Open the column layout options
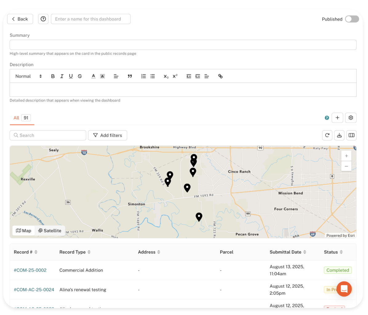Image resolution: width=368 pixels, height=315 pixels. tap(351, 135)
